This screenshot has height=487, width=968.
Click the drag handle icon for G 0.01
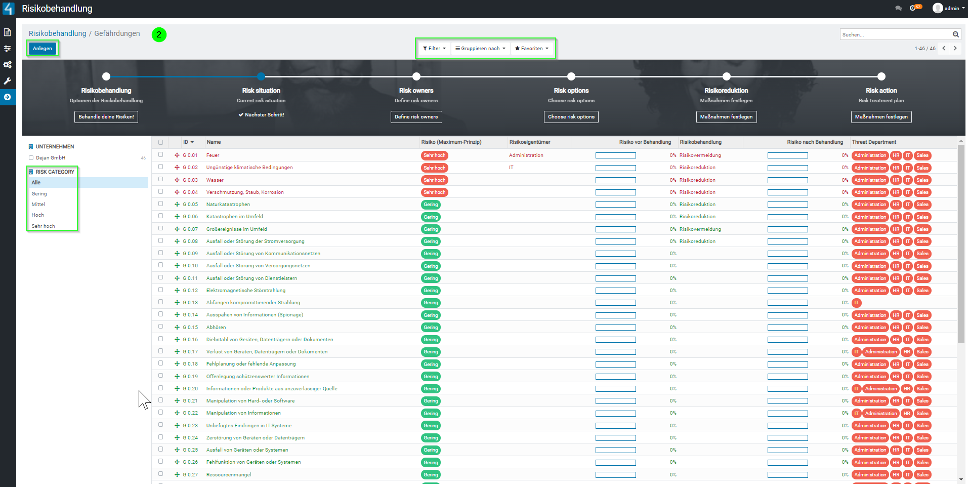[x=177, y=155]
